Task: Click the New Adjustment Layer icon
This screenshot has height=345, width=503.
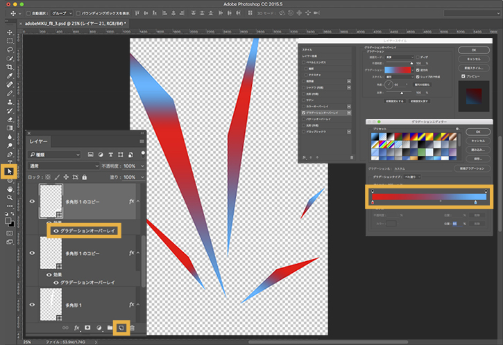Action: pos(99,328)
